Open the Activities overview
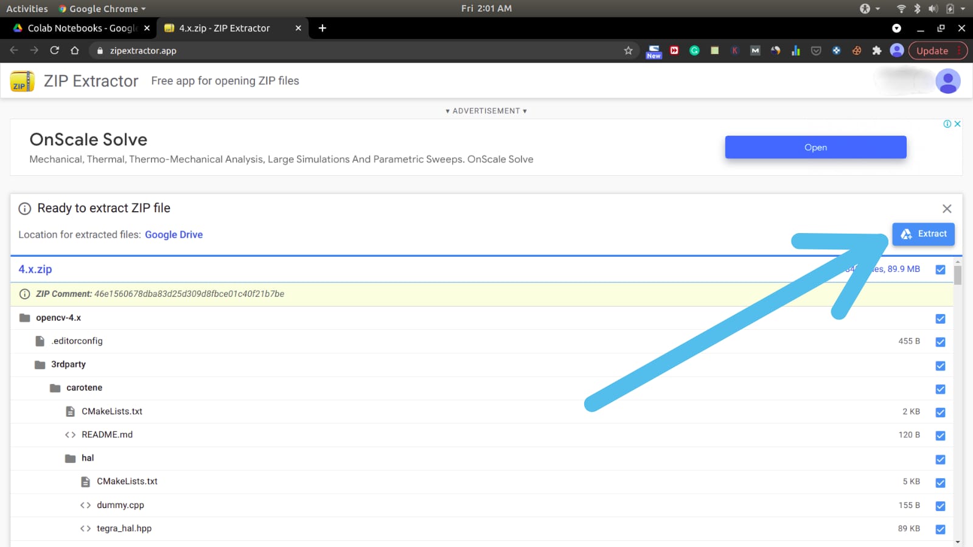Viewport: 973px width, 547px height. 27,9
